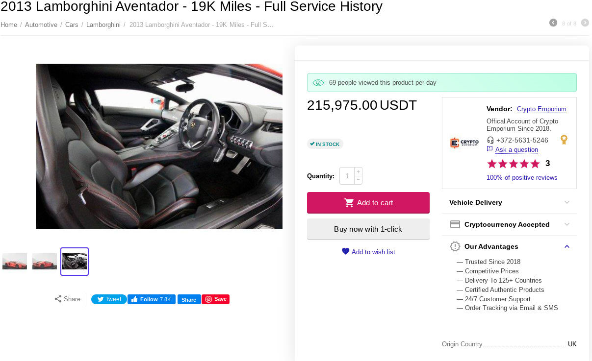Click the Share icon under gallery

[x=58, y=299]
